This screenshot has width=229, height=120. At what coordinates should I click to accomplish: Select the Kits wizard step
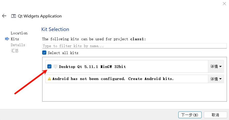tap(15, 39)
